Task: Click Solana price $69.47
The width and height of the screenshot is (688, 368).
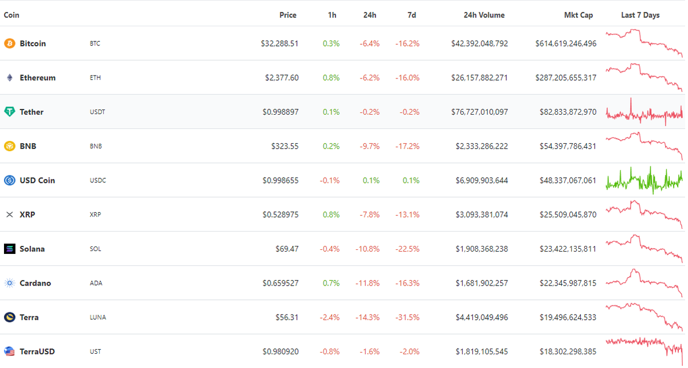Action: click(x=287, y=249)
